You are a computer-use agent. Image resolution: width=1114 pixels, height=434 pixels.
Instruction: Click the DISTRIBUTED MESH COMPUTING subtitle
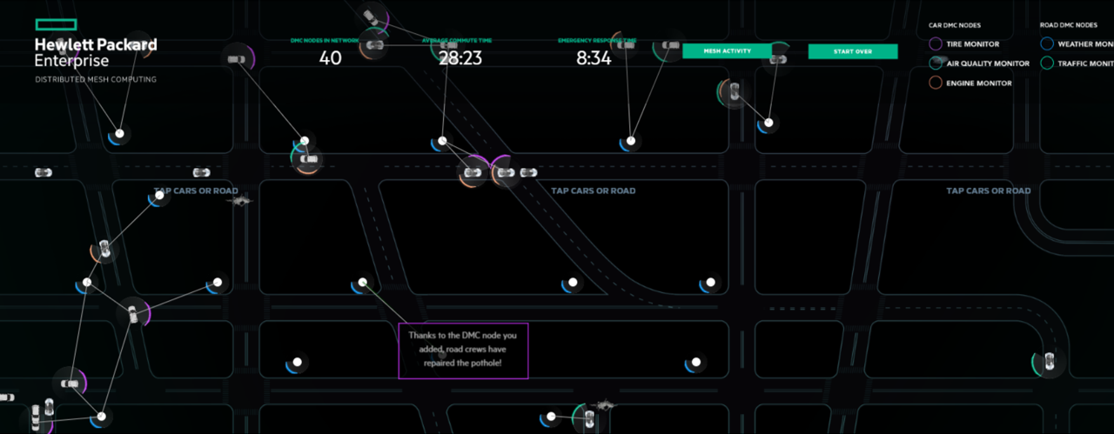(96, 79)
